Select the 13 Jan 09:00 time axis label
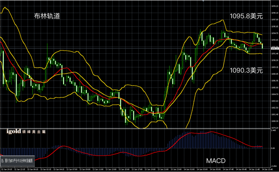279x172 pixels. 84,170
